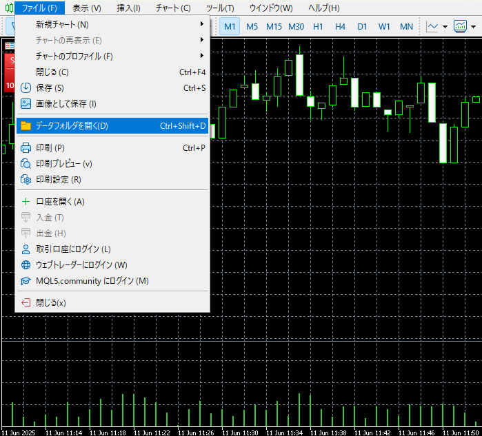
Task: Open the ツール (T) menu
Action: pyautogui.click(x=220, y=8)
